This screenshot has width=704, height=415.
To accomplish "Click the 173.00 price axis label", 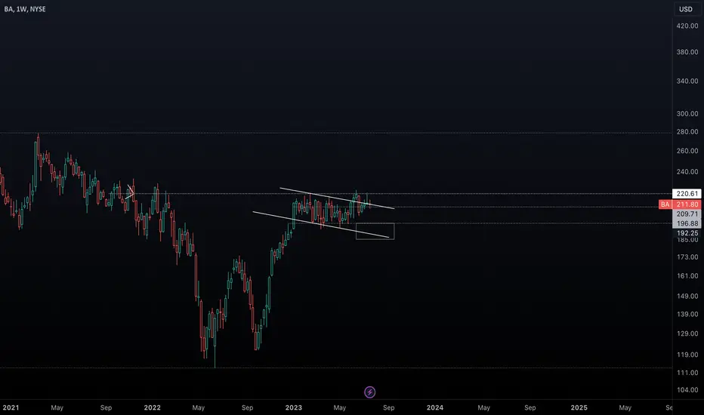I will pyautogui.click(x=687, y=257).
